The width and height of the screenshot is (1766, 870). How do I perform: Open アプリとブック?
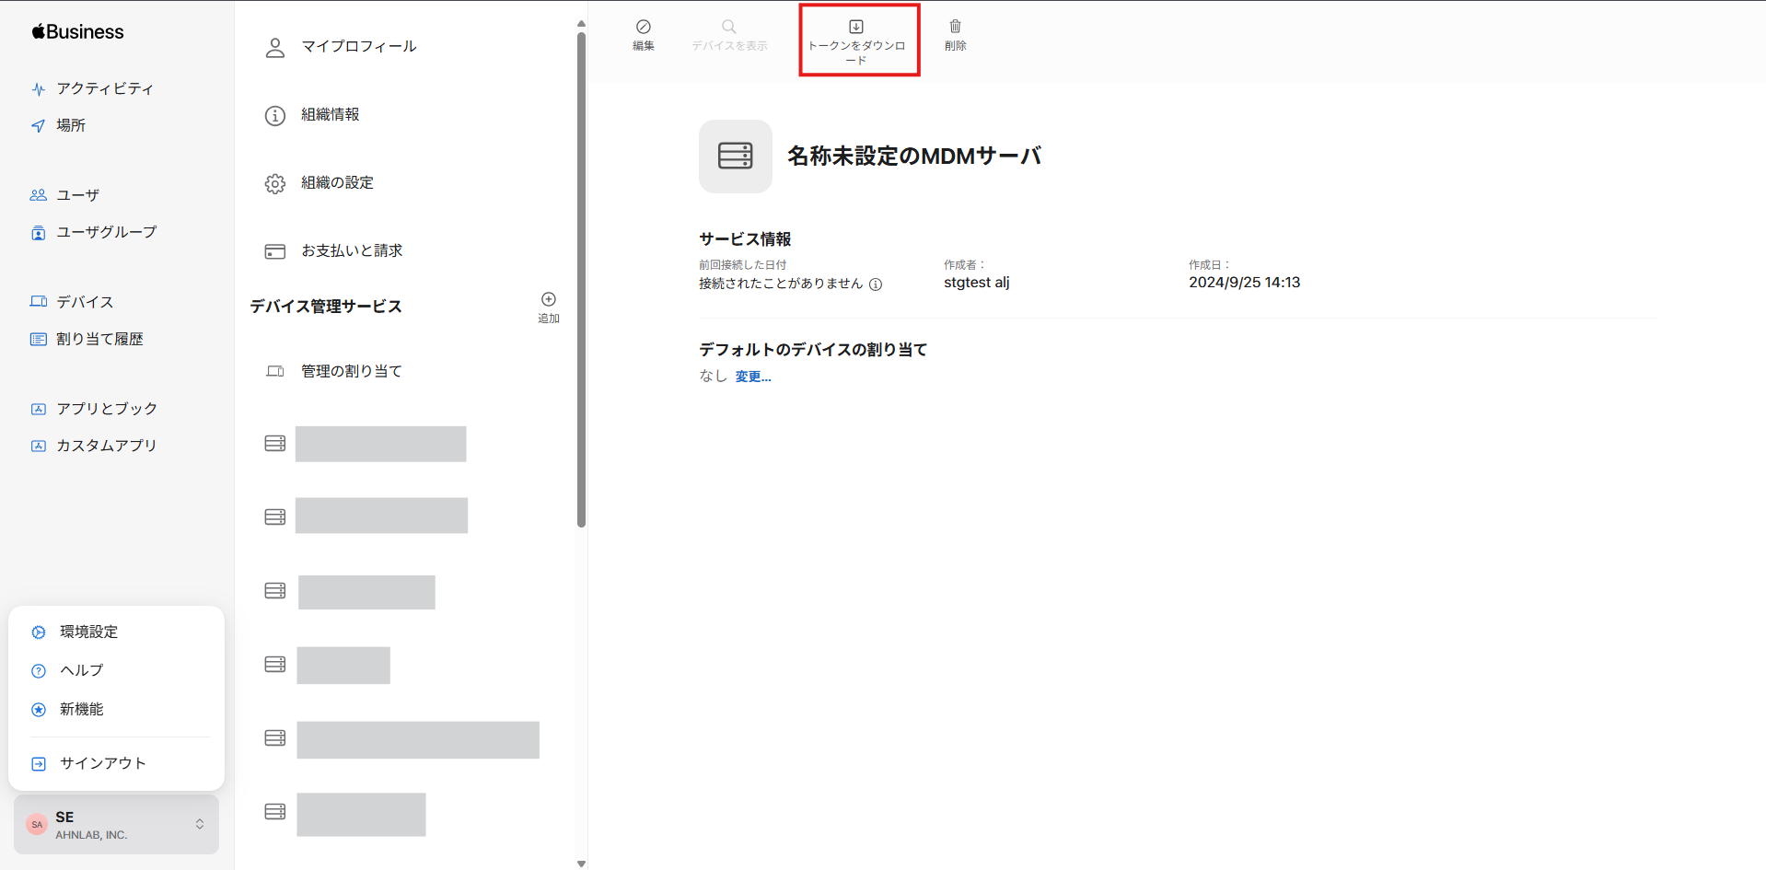coord(106,408)
